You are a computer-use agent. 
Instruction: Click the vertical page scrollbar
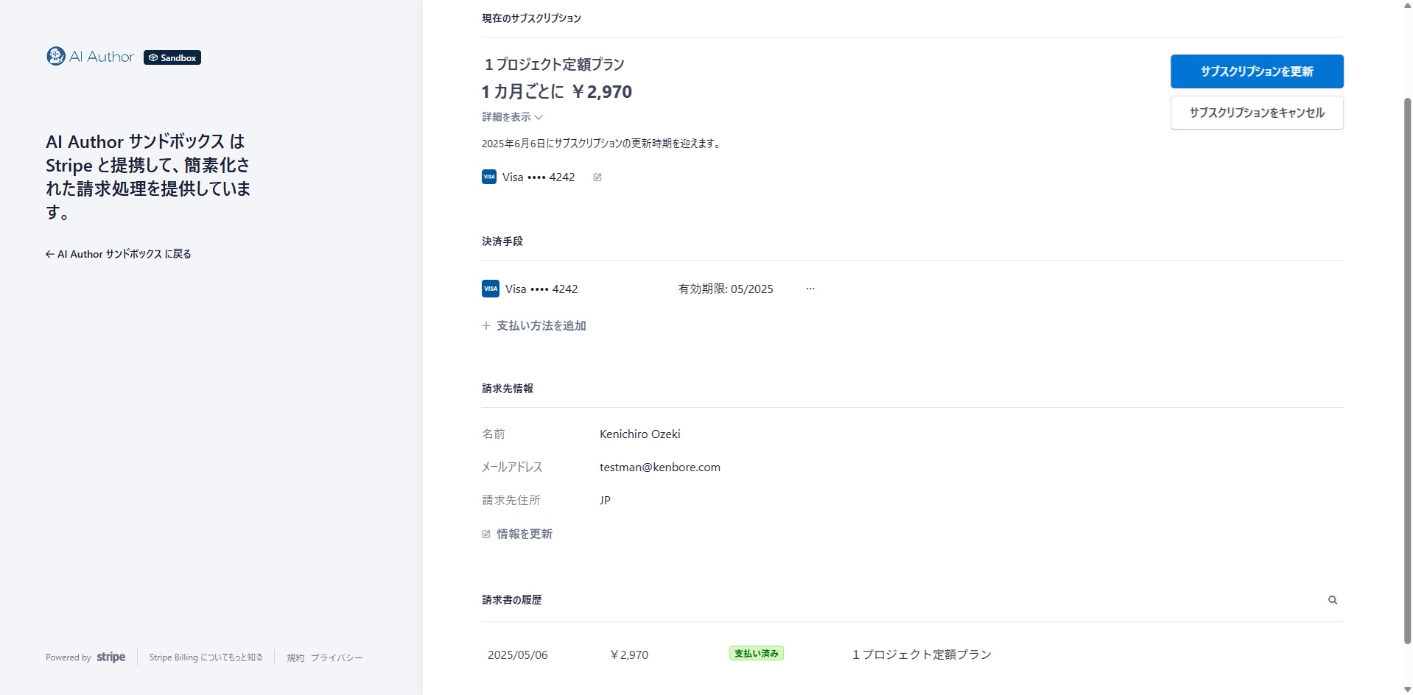1406,368
